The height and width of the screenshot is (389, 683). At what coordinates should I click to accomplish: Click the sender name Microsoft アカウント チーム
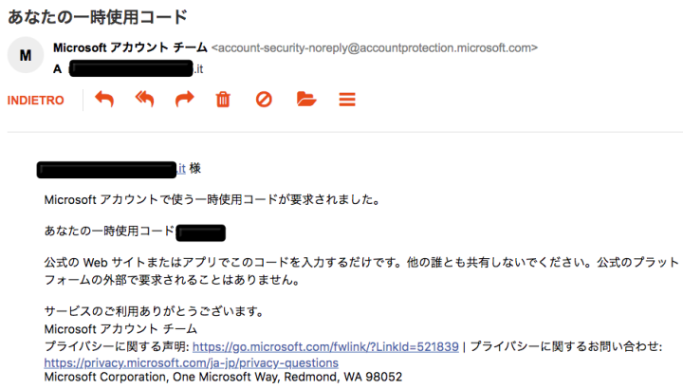(130, 47)
